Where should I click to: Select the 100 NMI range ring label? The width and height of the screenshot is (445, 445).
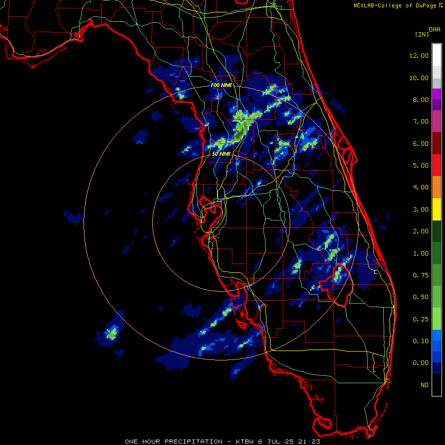(221, 85)
